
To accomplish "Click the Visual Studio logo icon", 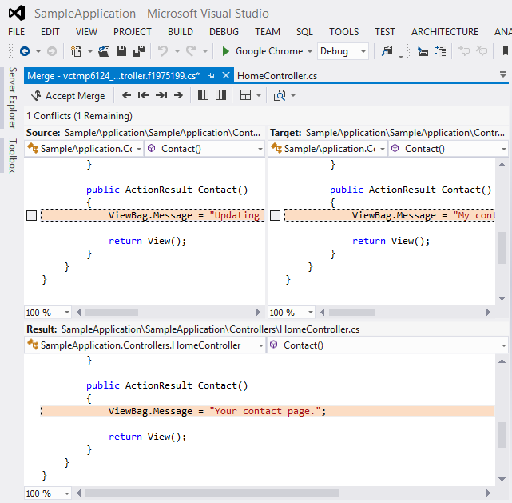I will [17, 13].
